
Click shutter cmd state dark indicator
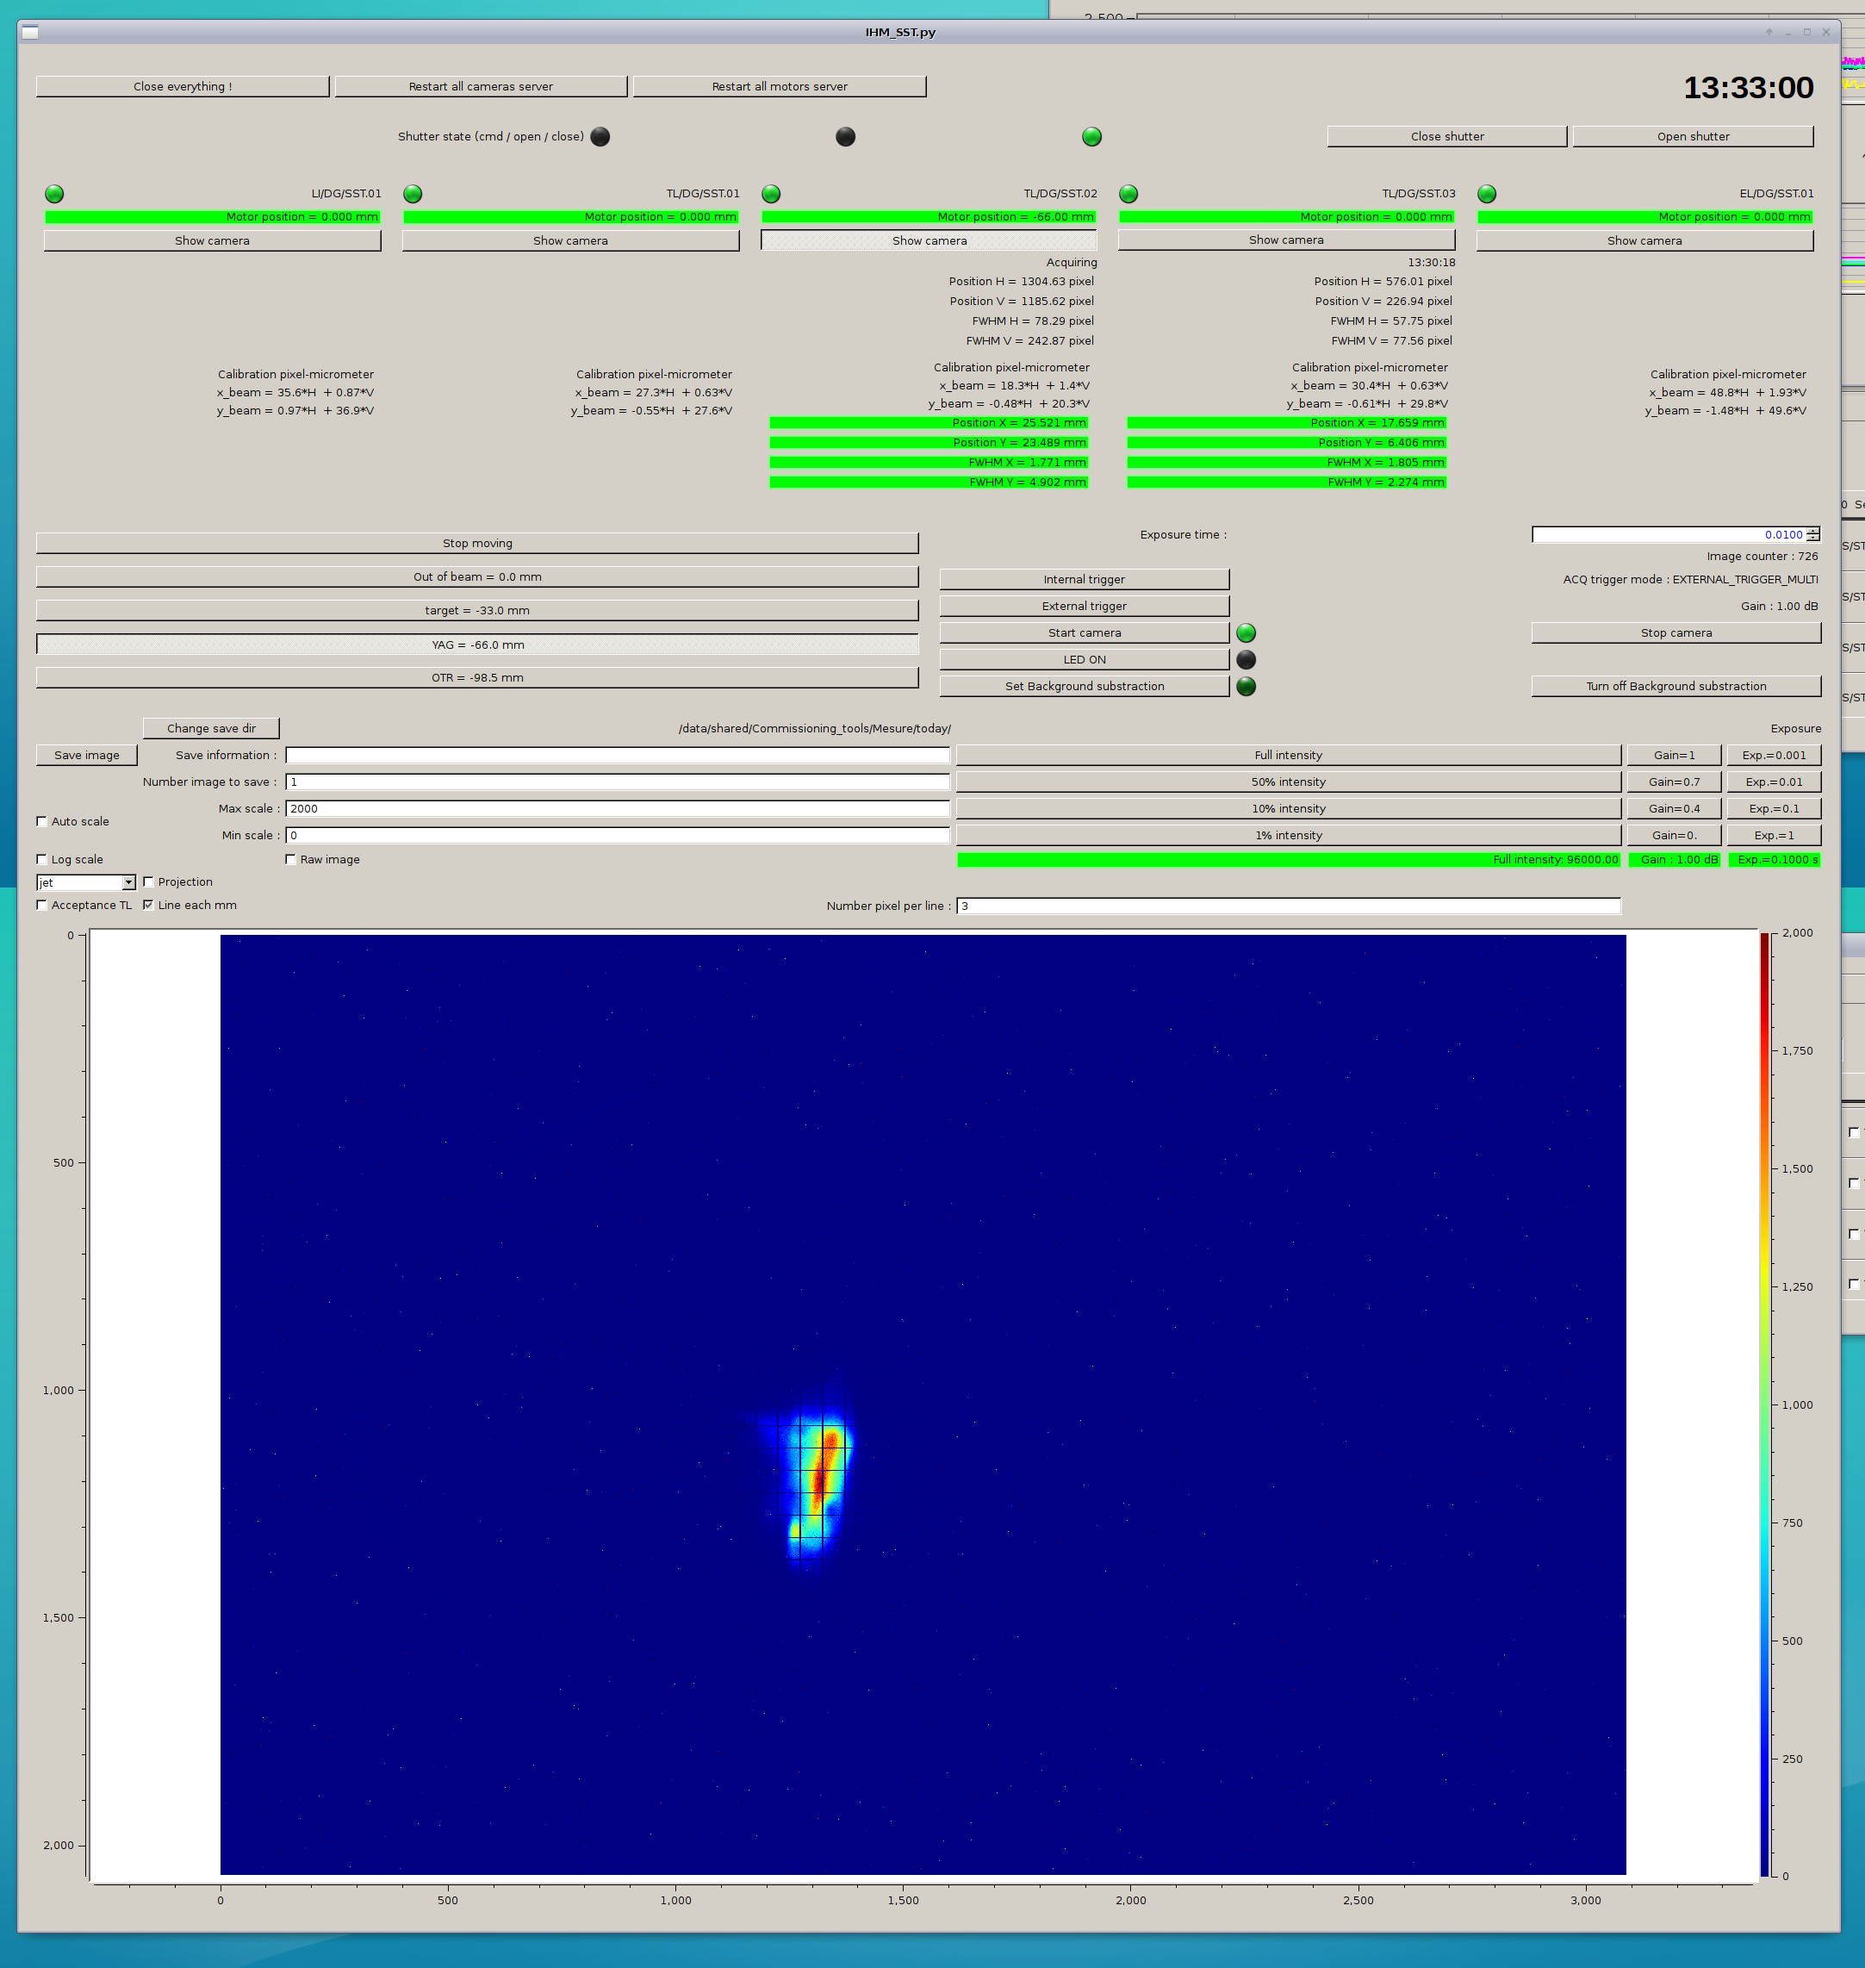(600, 137)
